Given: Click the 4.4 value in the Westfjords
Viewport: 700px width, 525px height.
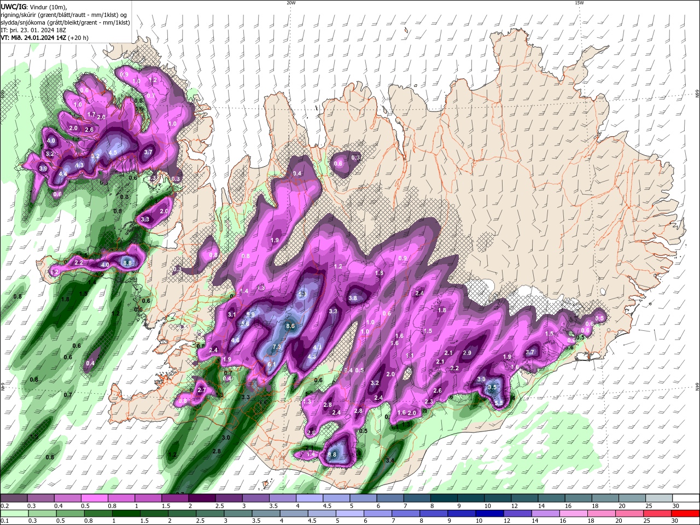Looking at the screenshot, I should (x=63, y=174).
